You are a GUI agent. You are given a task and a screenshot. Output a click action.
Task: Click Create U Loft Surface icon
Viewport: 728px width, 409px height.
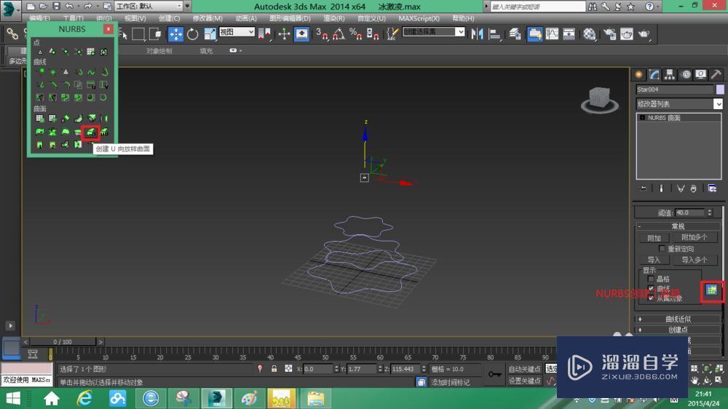90,132
